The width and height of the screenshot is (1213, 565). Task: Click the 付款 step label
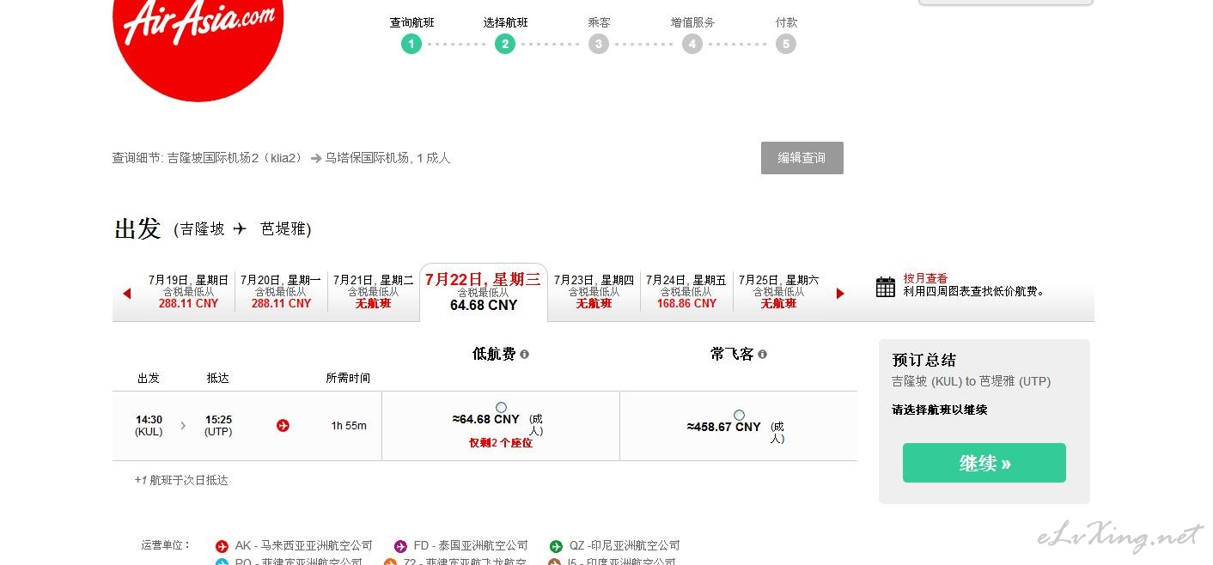pyautogui.click(x=786, y=22)
